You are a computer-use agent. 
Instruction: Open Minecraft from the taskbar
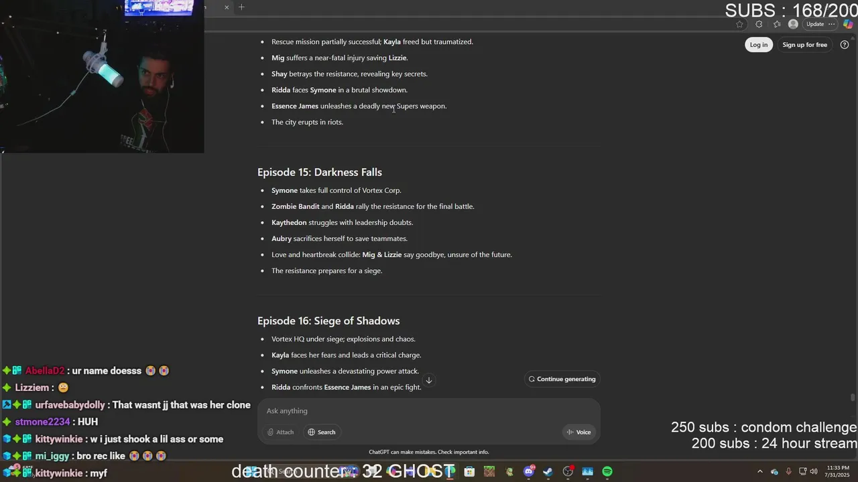489,472
